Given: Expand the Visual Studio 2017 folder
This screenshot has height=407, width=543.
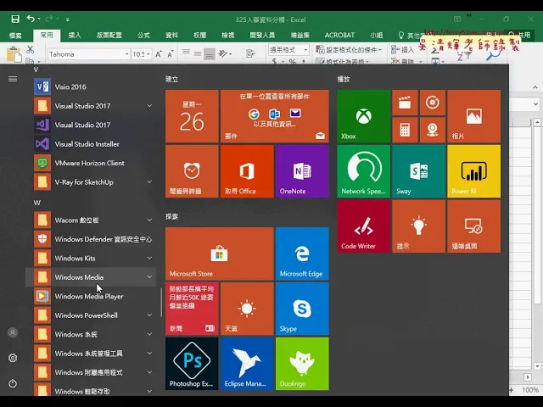Looking at the screenshot, I should click(x=149, y=106).
